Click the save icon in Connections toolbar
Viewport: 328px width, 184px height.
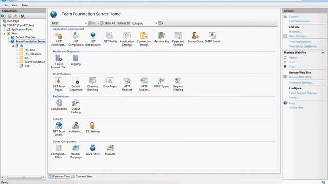10,16
